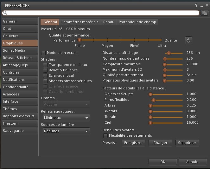Click the copy icon beside the search bar
The width and height of the screenshot is (210, 169).
coord(205,13)
